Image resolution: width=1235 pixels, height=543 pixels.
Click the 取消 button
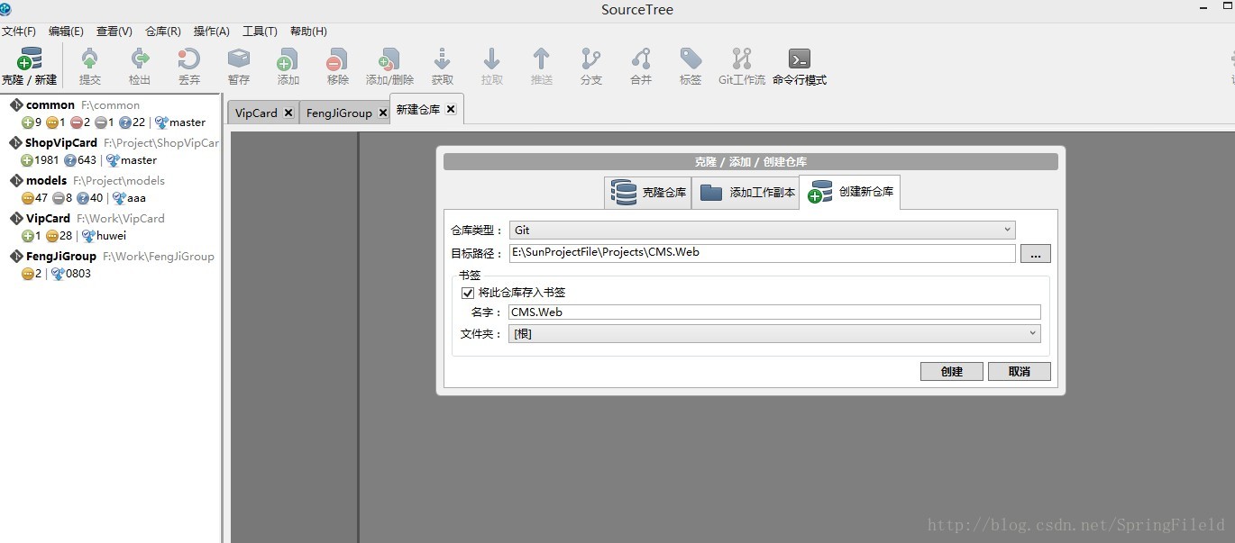[x=1020, y=371]
